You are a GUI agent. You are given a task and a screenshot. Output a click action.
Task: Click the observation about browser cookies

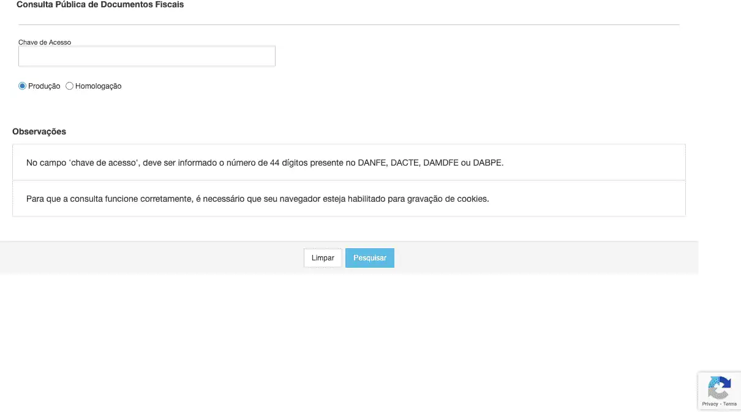[257, 199]
